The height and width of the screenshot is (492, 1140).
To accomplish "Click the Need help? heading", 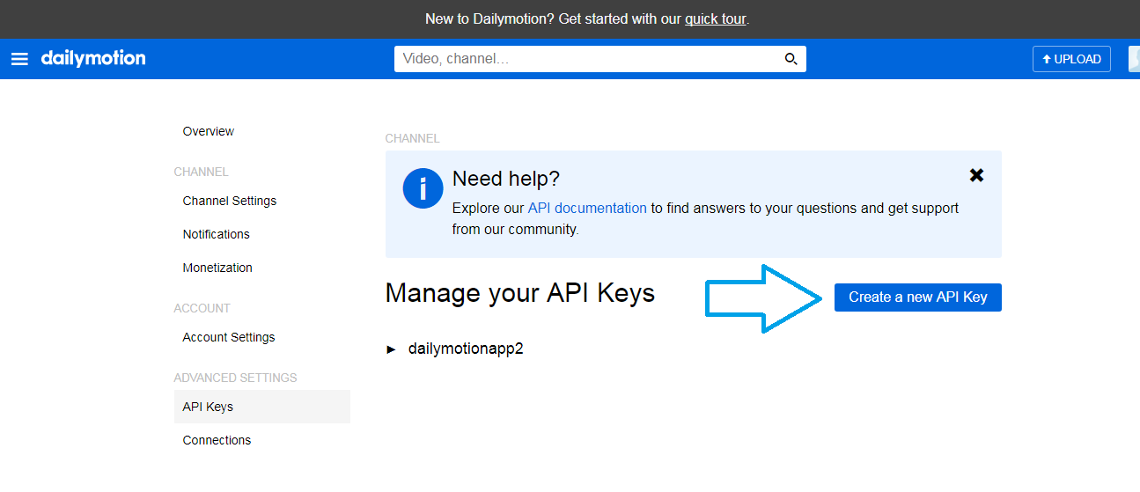I will click(x=506, y=179).
